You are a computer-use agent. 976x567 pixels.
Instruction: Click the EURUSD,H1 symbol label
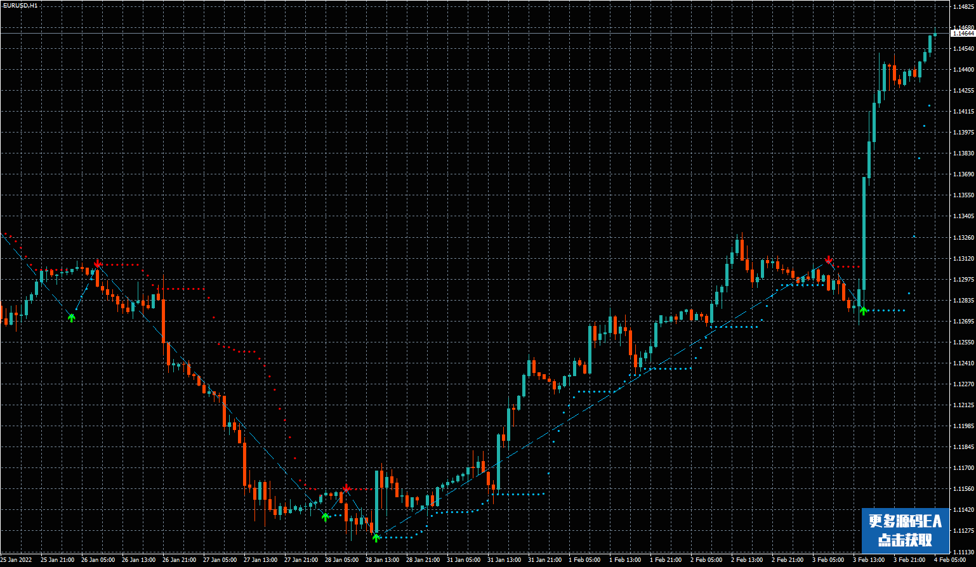[20, 6]
